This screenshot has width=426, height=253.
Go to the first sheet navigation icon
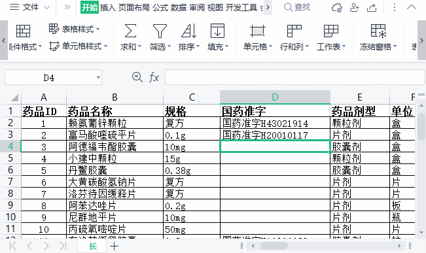point(12,246)
